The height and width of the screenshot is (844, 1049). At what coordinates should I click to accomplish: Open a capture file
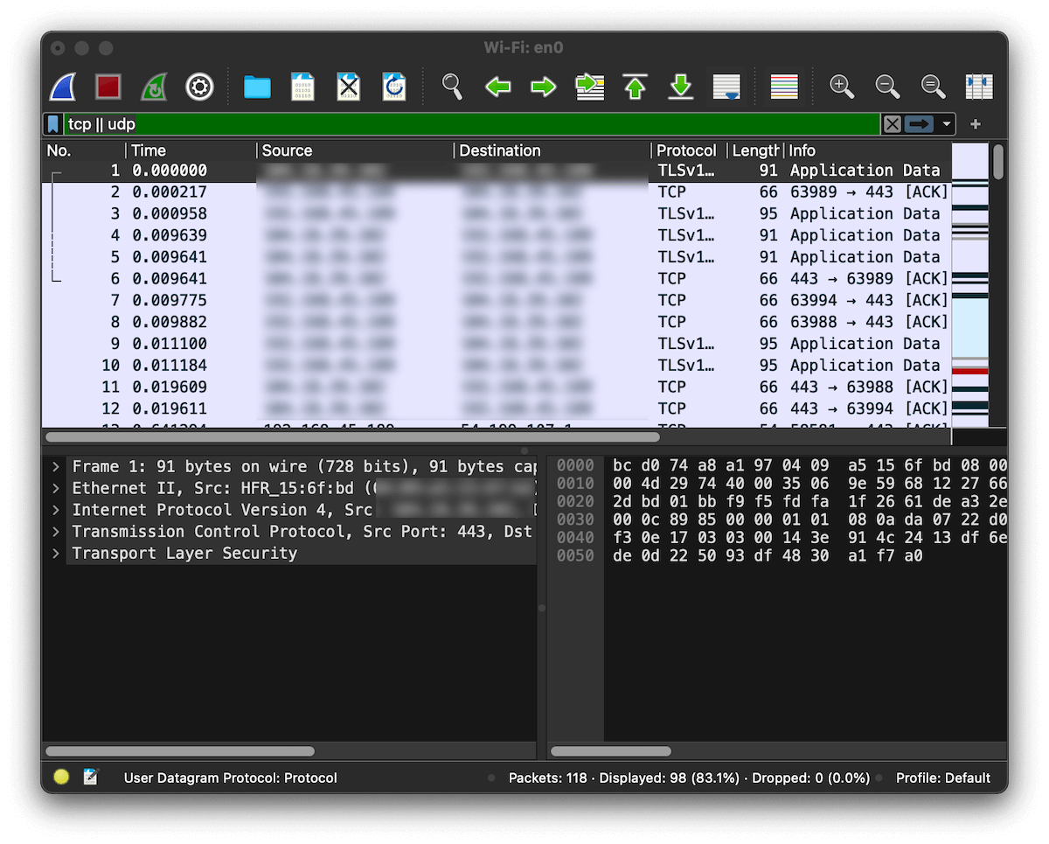257,87
